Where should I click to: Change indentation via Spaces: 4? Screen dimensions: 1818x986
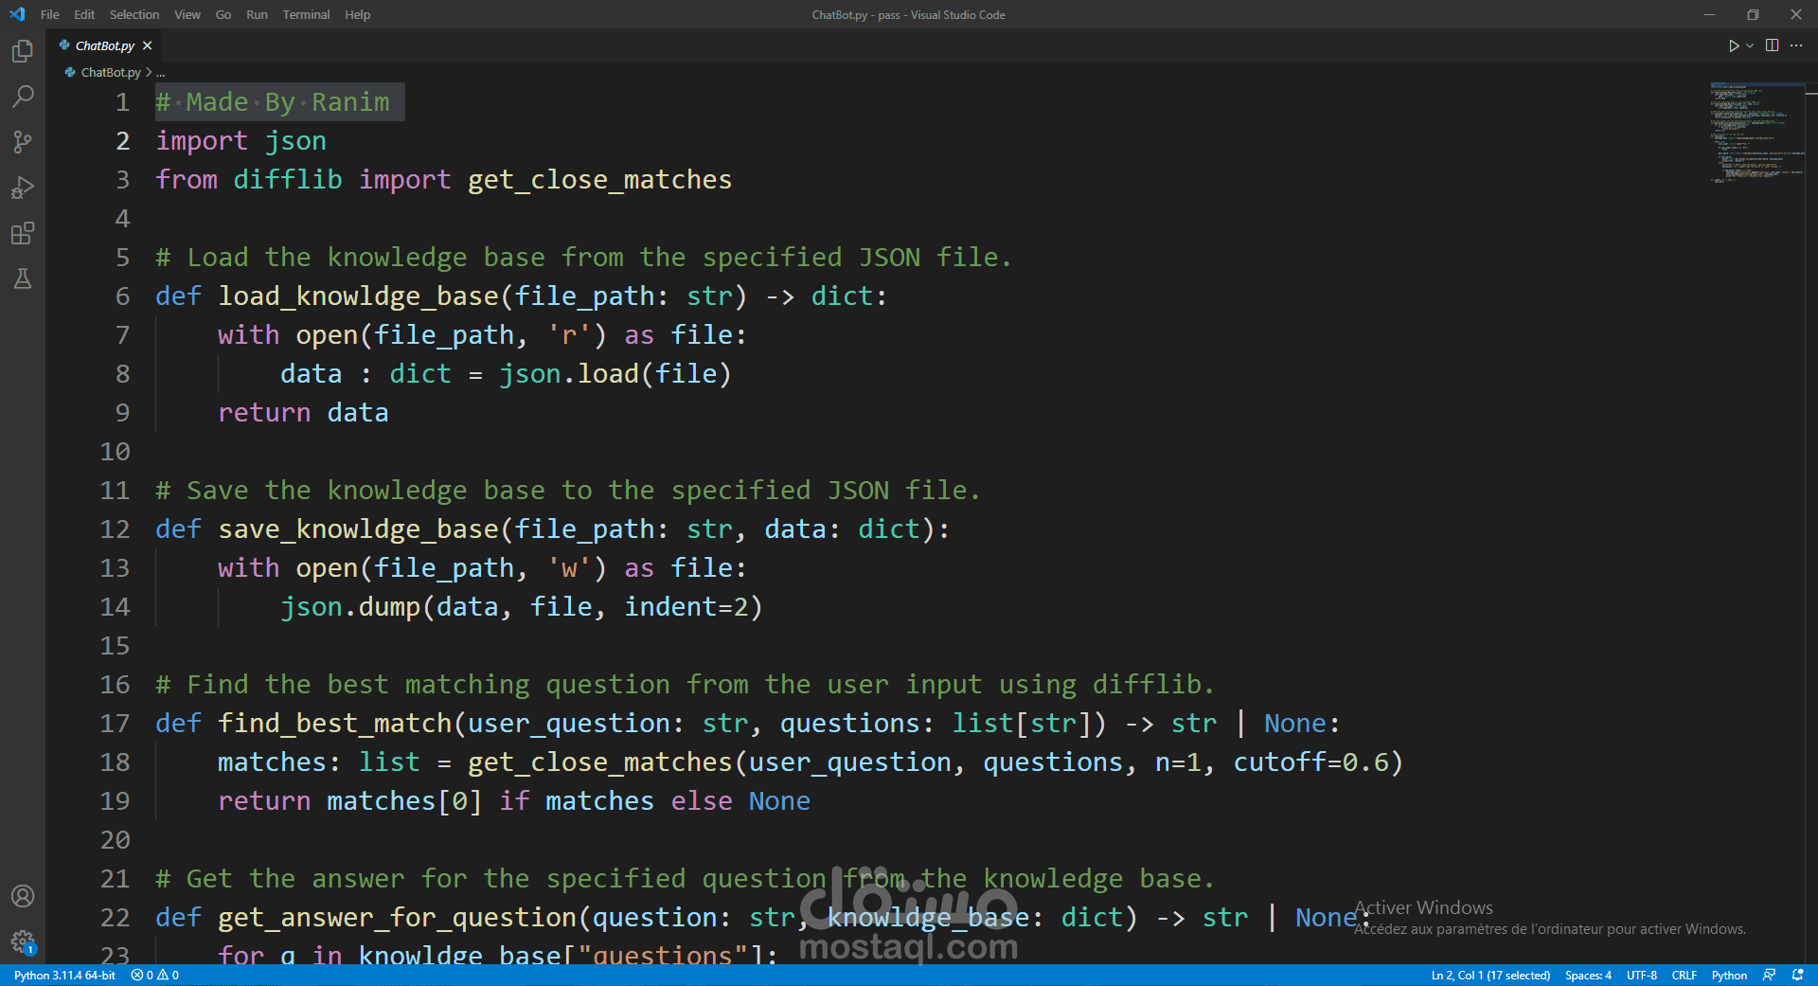point(1588,976)
